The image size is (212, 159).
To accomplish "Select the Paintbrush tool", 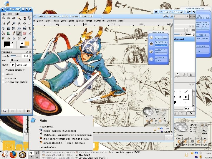I will click(19, 33).
